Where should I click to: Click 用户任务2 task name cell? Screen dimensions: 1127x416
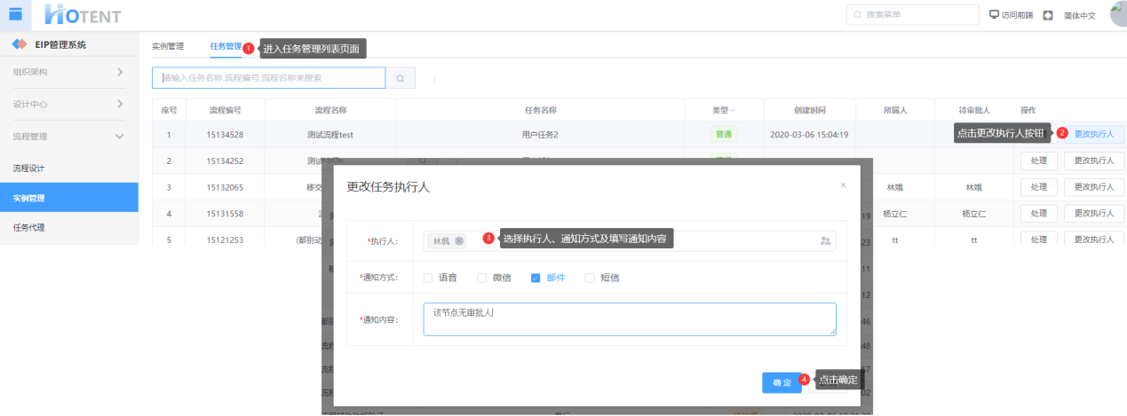tap(540, 135)
